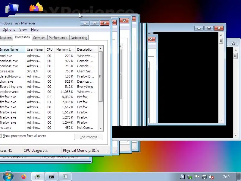Select the Processes tab
Image resolution: width=241 pixels, height=181 pixels.
pos(22,37)
